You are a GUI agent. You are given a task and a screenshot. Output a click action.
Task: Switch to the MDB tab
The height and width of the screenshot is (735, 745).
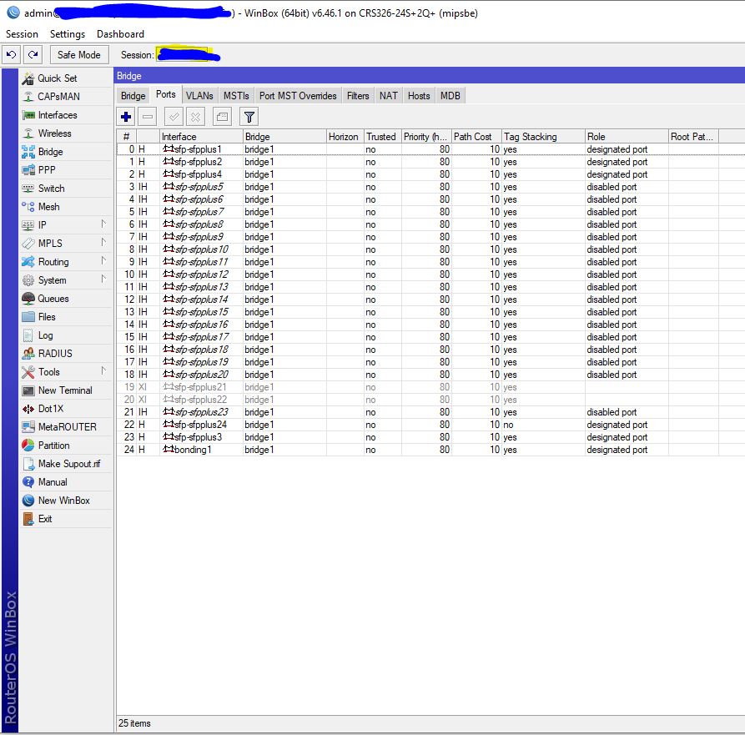click(x=450, y=96)
